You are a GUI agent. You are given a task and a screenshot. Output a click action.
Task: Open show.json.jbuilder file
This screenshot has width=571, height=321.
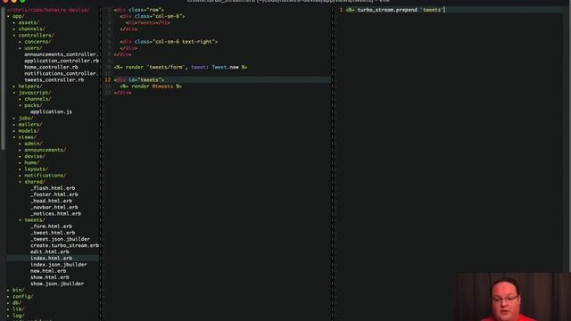tap(57, 284)
